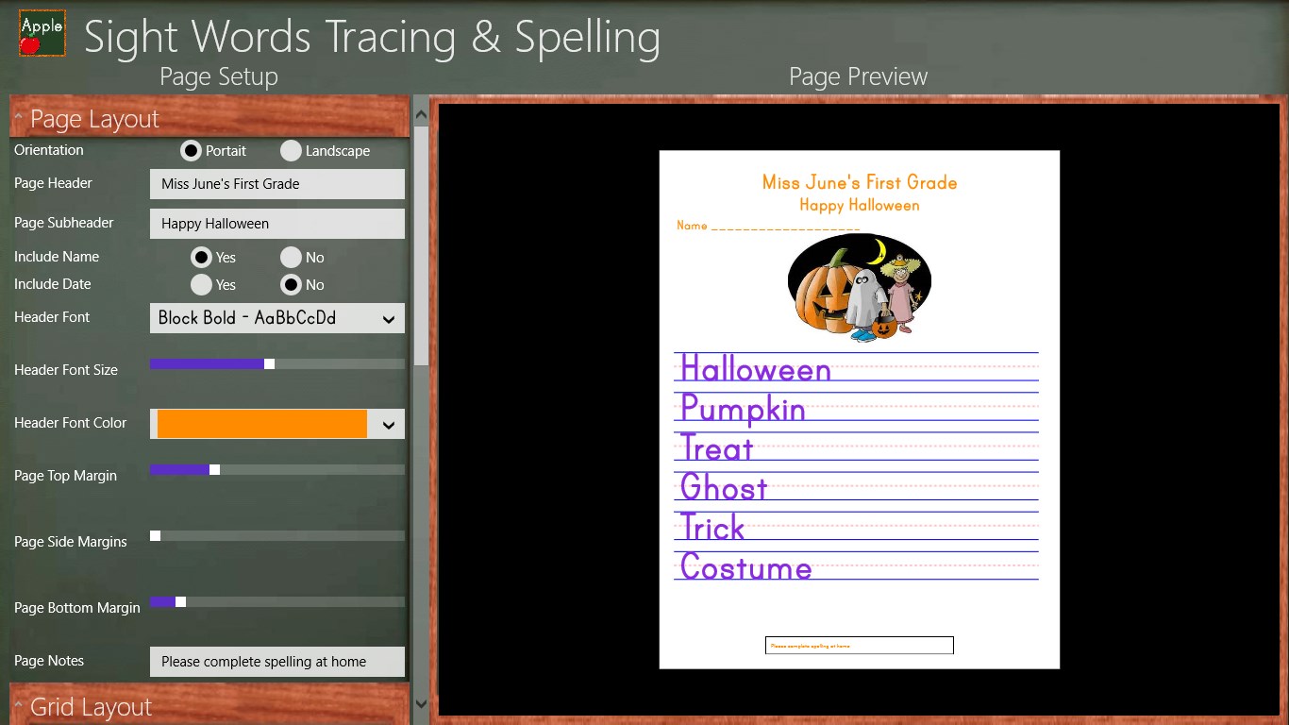Open the Header Font dropdown
This screenshot has width=1289, height=725.
pyautogui.click(x=276, y=318)
